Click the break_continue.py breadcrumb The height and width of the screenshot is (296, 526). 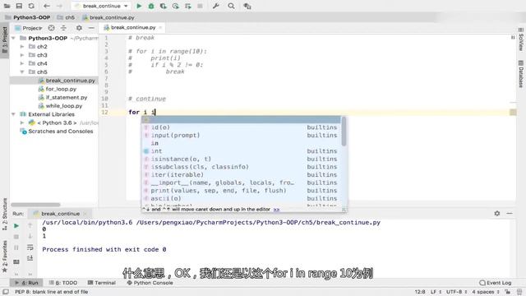(x=108, y=17)
